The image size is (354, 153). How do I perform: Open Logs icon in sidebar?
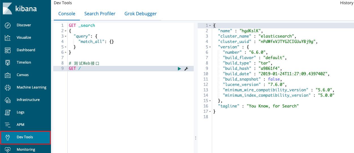[8, 112]
